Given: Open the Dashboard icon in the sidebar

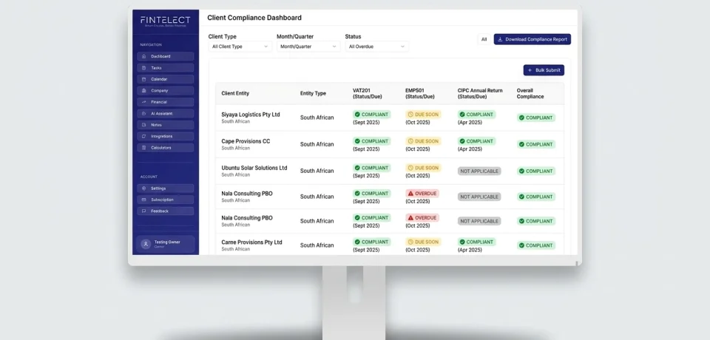Looking at the screenshot, I should click(x=143, y=56).
